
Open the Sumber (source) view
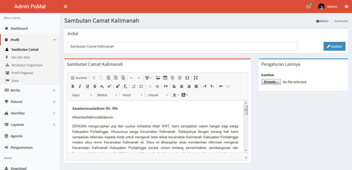click(x=79, y=77)
